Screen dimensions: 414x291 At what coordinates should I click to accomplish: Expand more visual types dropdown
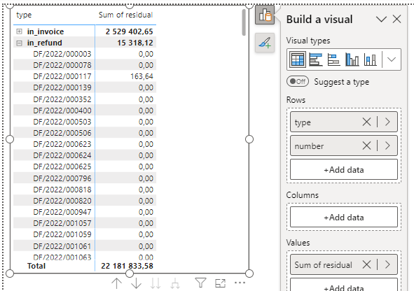pos(392,59)
